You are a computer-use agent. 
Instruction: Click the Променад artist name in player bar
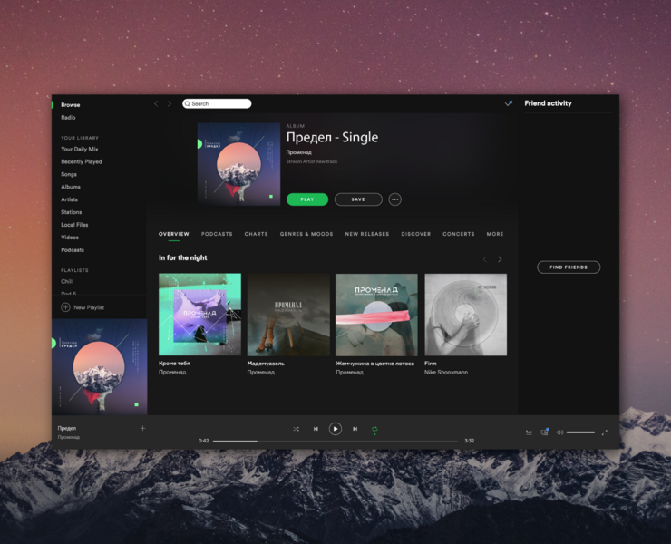69,437
